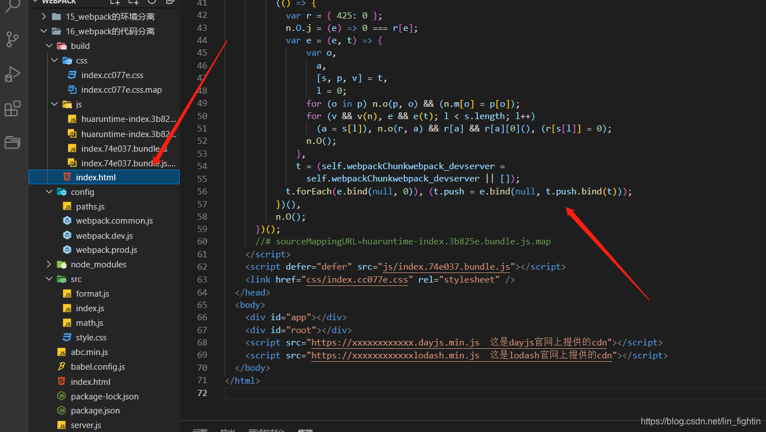Click the 'div id="app"' line in the editor
This screenshot has width=766, height=432.
296,317
